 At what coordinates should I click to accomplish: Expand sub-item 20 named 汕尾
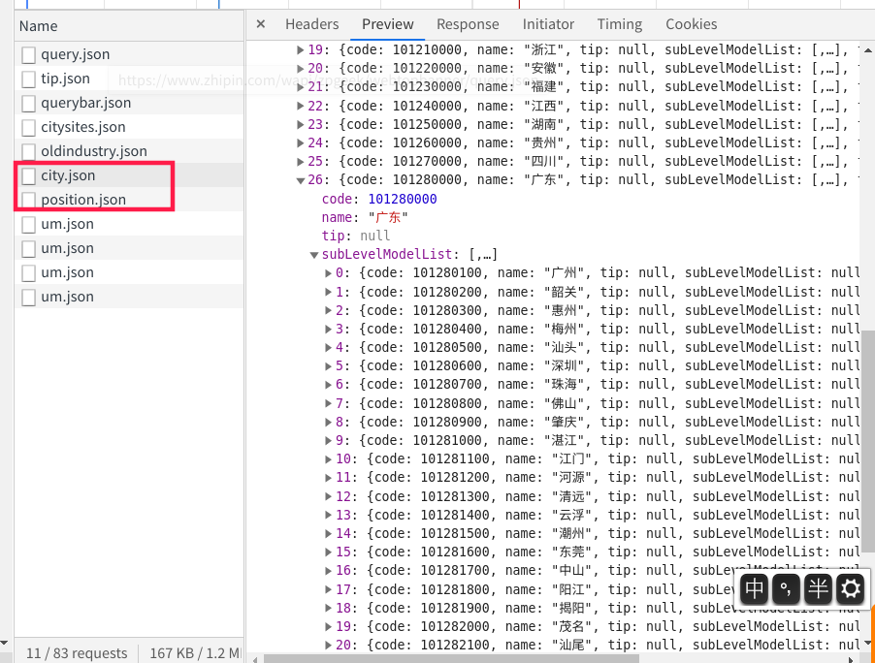coord(328,645)
